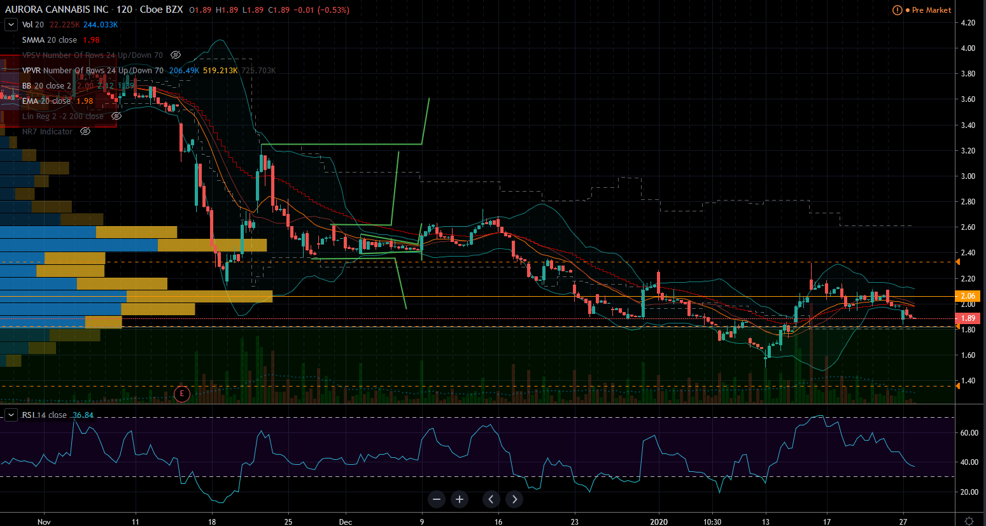This screenshot has height=526, width=986.
Task: Click the red 1.89 current price label
Action: tap(968, 318)
